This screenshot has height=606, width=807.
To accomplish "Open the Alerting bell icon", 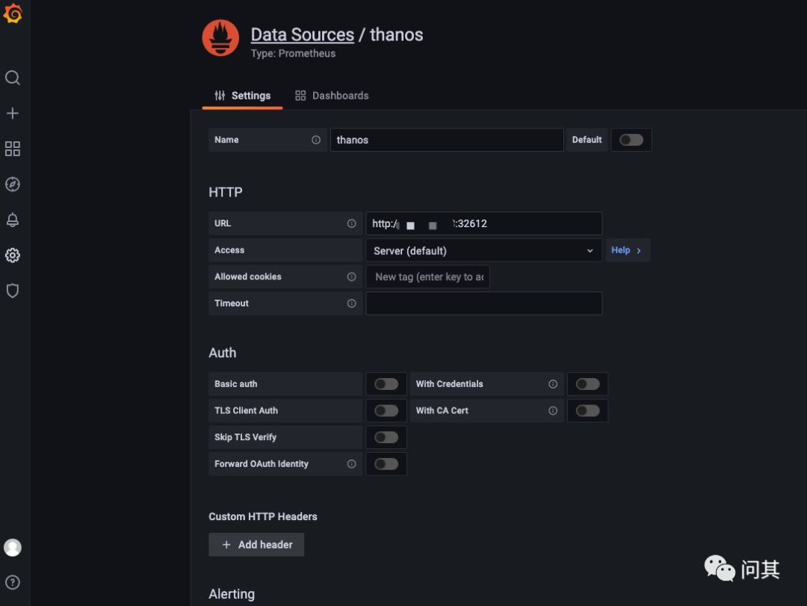I will 13,220.
